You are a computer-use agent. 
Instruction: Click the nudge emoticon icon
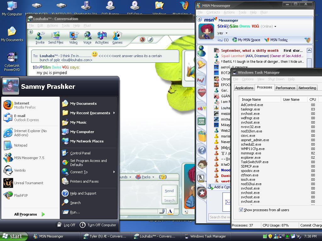point(163,177)
